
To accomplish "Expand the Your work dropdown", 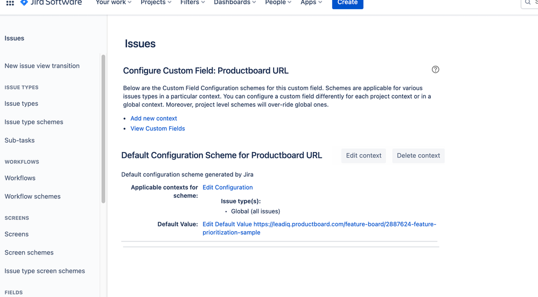I will click(114, 2).
